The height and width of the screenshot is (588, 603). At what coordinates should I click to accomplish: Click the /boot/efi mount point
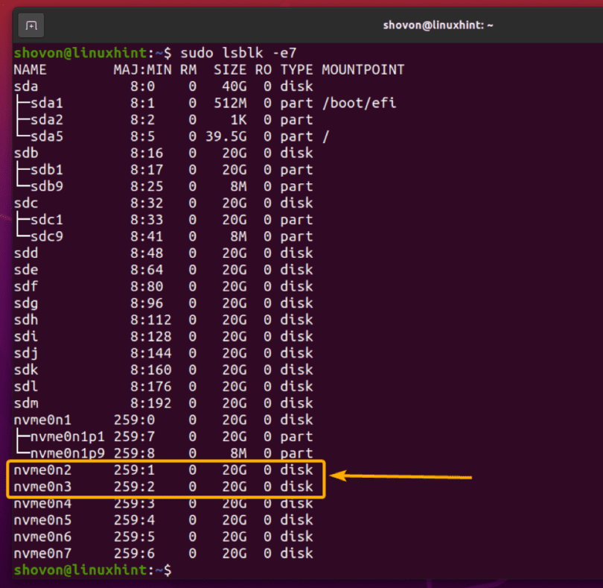(x=359, y=103)
